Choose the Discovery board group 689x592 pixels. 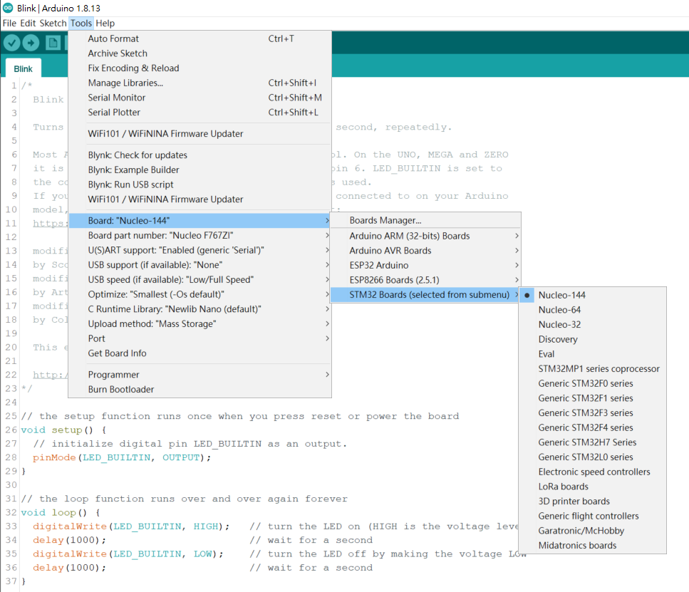coord(592,339)
